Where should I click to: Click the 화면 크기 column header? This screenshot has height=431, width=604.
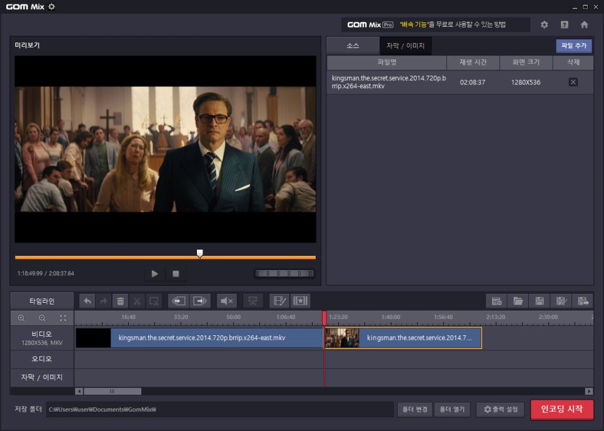(x=526, y=62)
